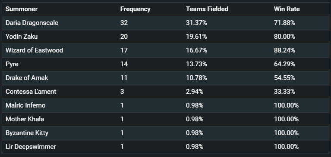The image size is (331, 157).
Task: Select the Teams Fielded column header
Action: coord(207,9)
